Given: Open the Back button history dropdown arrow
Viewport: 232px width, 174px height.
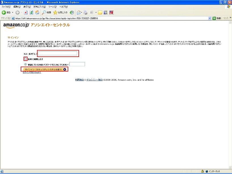Looking at the screenshot, I should [x=12, y=12].
